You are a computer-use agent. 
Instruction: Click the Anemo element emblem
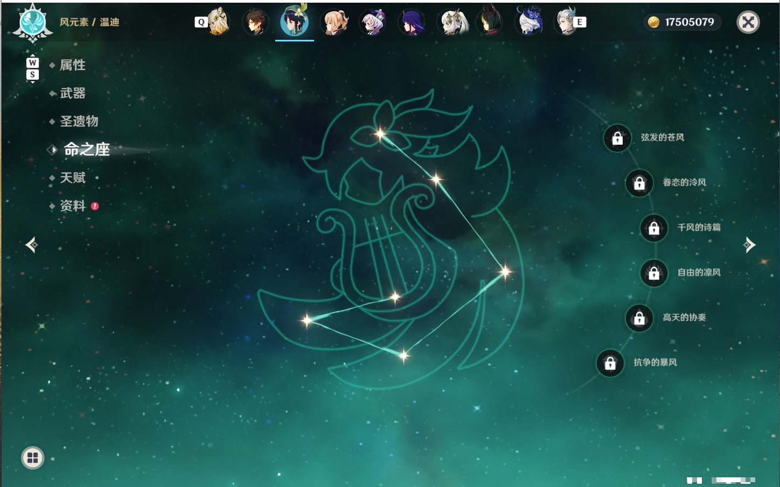tap(32, 23)
